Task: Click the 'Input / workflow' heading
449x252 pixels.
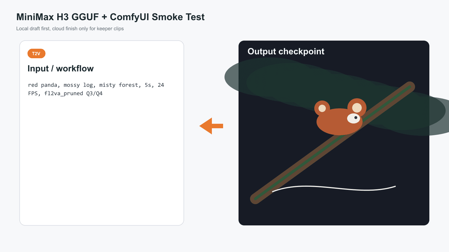Action: coord(61,69)
